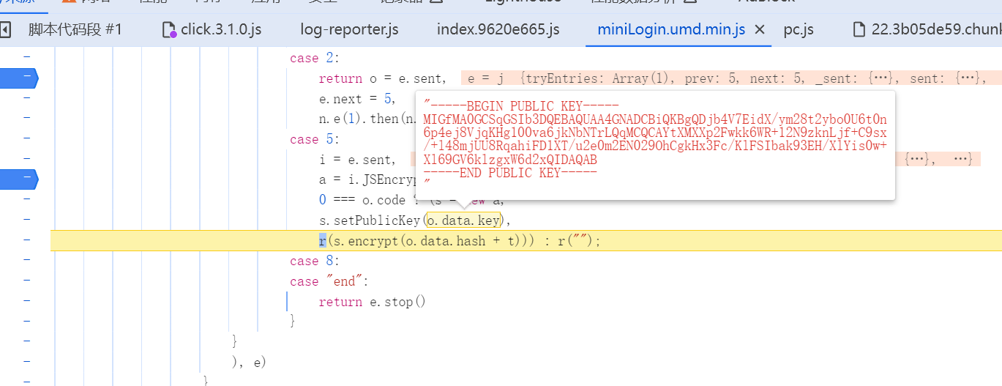The height and width of the screenshot is (386, 1002).
Task: Open the 脚本代码段 #1 snippet tab
Action: (75, 30)
